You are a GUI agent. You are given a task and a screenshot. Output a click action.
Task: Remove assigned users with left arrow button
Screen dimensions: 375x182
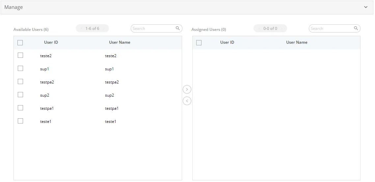[187, 101]
